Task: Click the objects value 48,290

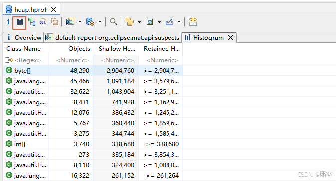Action: (x=79, y=71)
